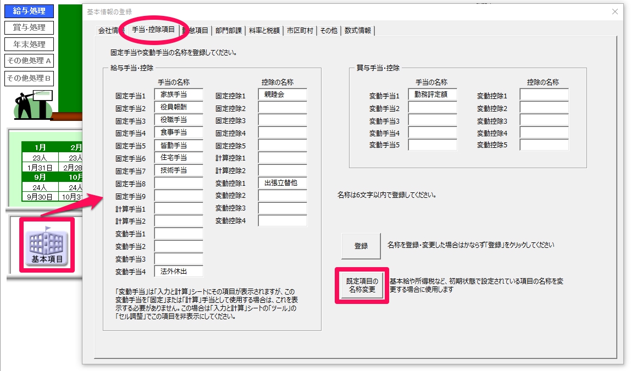Image resolution: width=631 pixels, height=371 pixels.
Task: Click the empty 計算手当1 field
Action: point(179,208)
